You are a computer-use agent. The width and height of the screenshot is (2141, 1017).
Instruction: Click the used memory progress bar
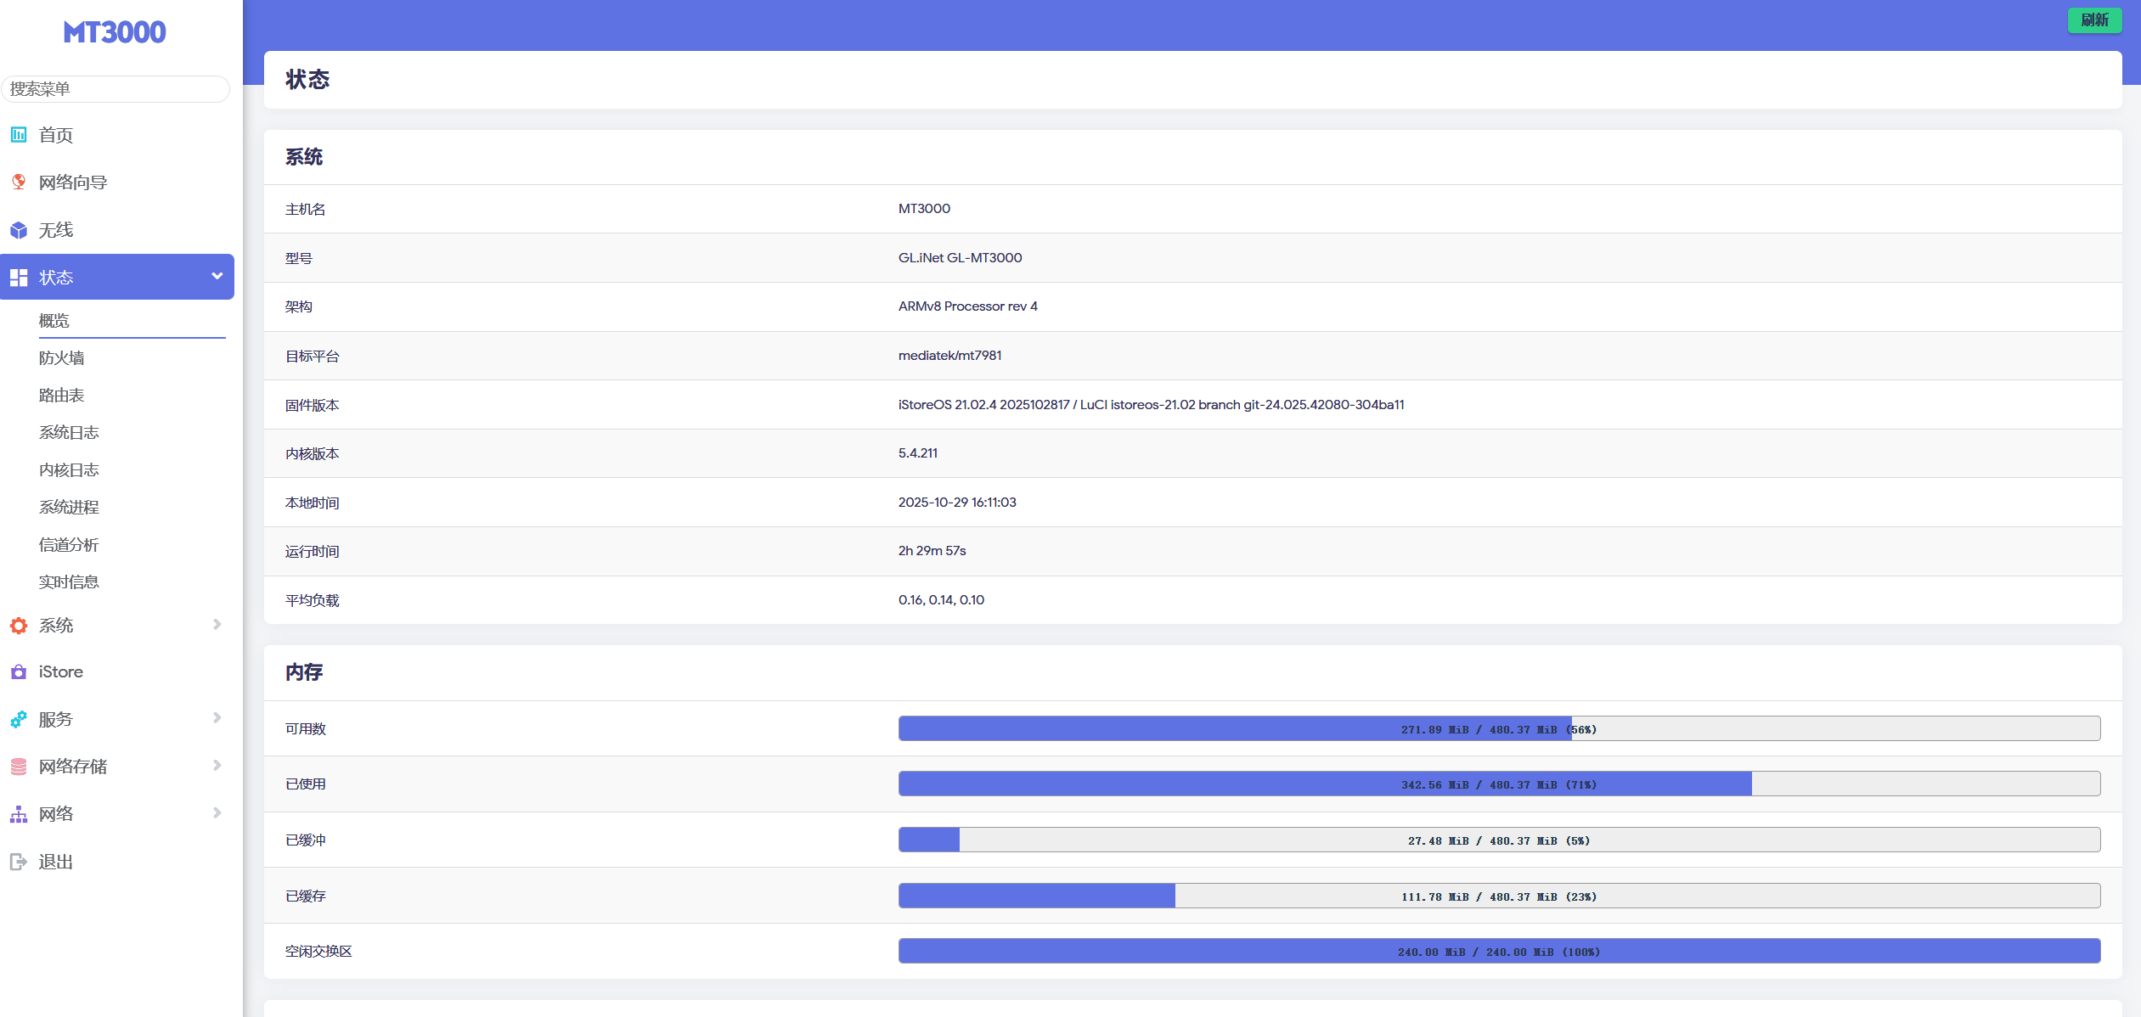tap(1499, 784)
